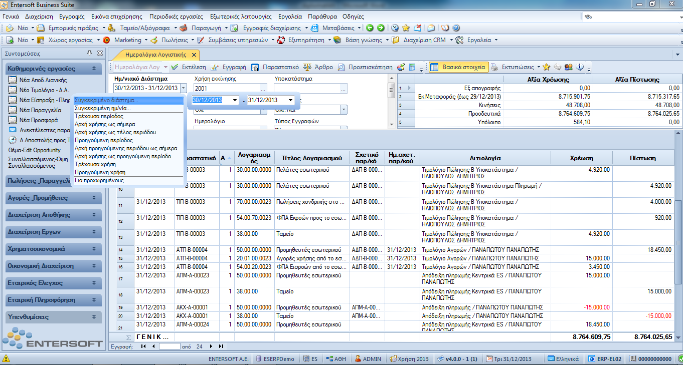Click the Εγγραφή toolbar button
Screen dimensions: 683x365
pos(228,67)
